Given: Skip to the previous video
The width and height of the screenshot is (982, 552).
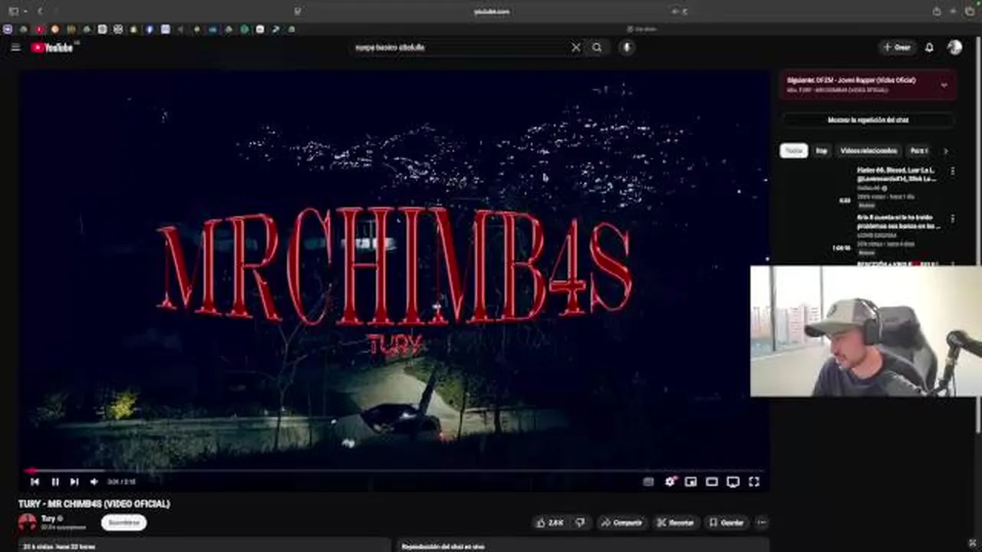Looking at the screenshot, I should [35, 481].
